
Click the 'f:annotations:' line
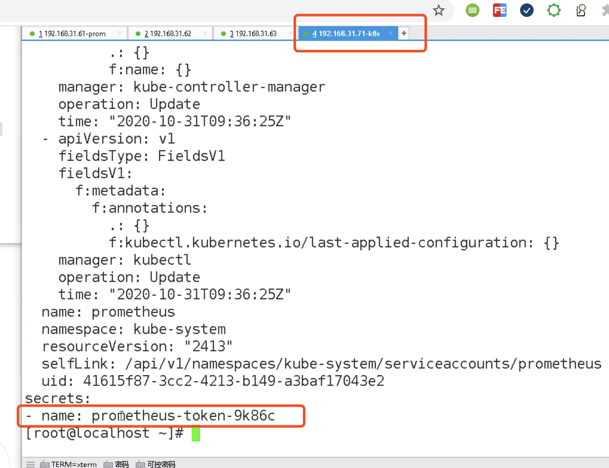pyautogui.click(x=150, y=208)
